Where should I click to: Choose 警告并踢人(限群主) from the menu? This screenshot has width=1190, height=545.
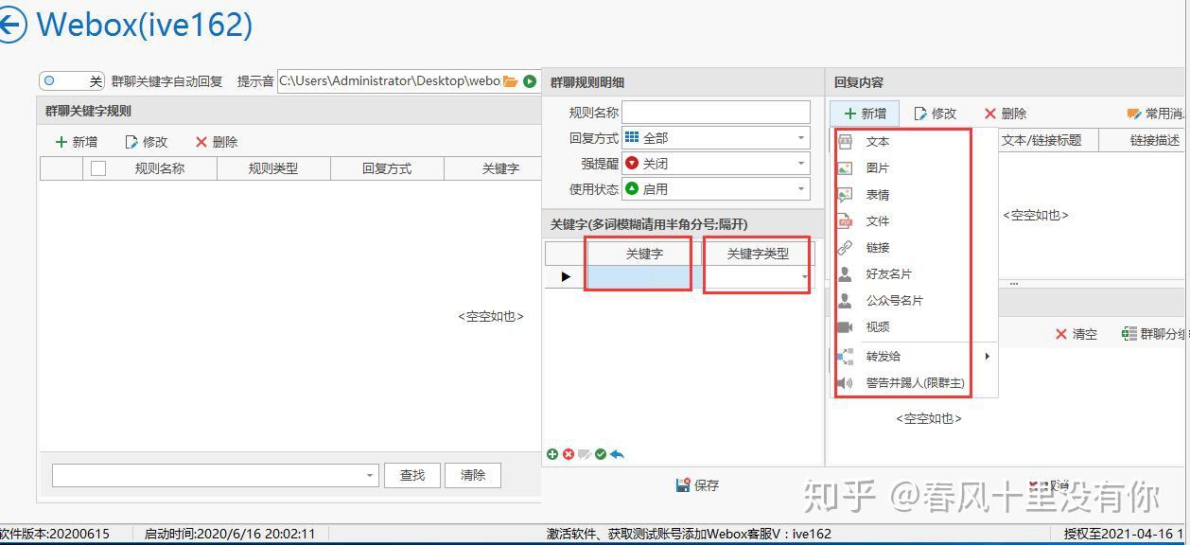coord(914,383)
